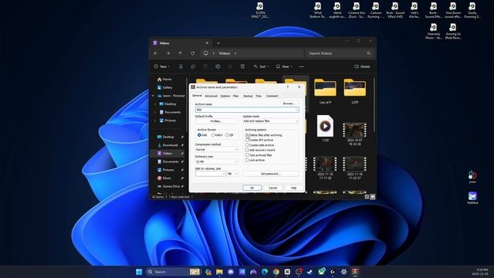This screenshot has height=278, width=494.
Task: Add new explorer tab
Action: pyautogui.click(x=218, y=43)
